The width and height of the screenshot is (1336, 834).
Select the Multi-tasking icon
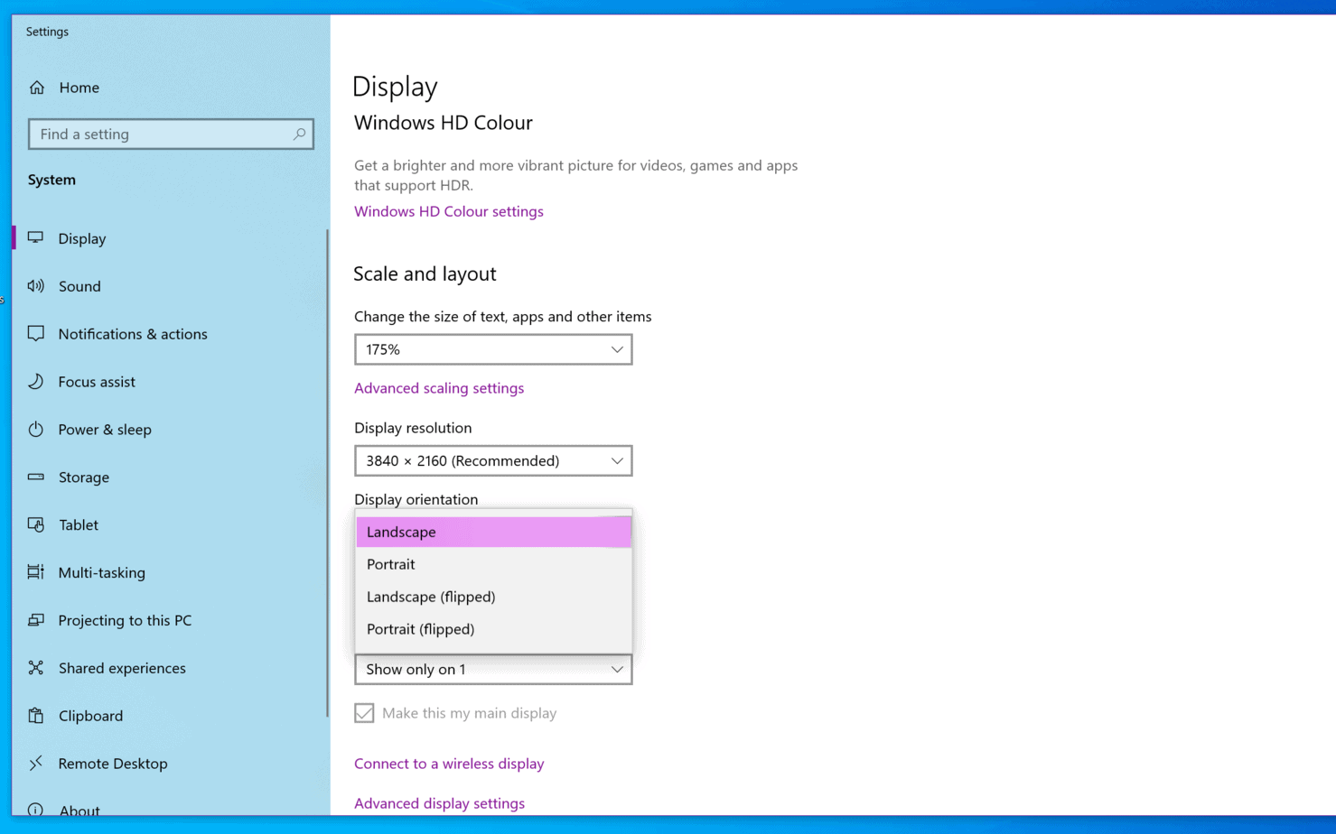tap(36, 572)
